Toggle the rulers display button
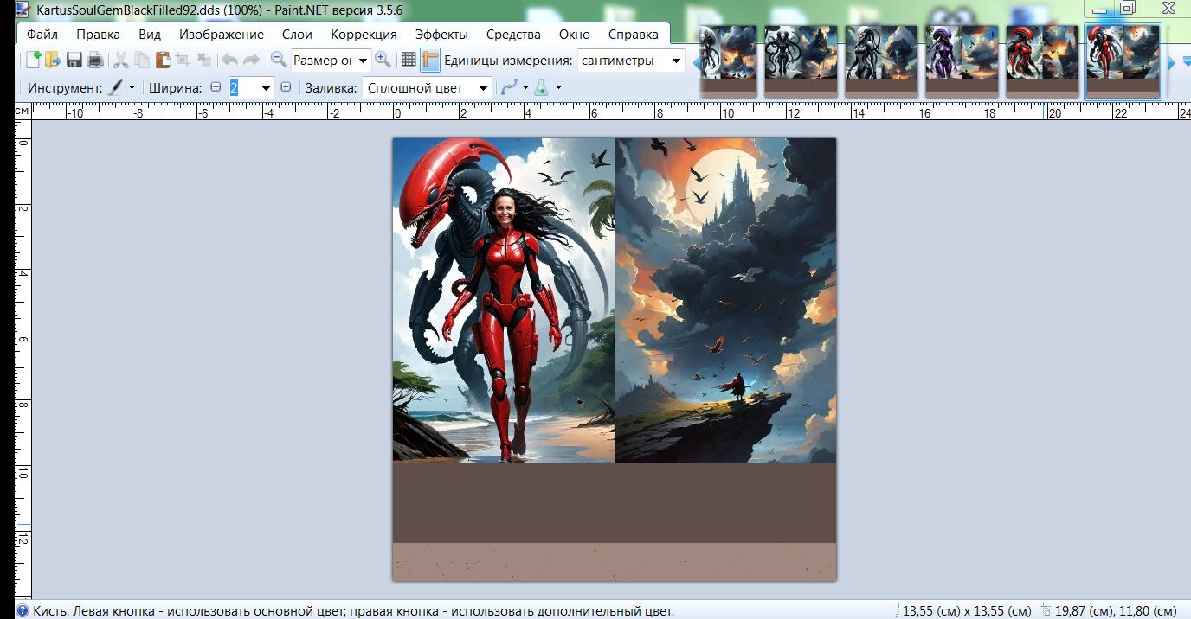This screenshot has width=1191, height=619. point(430,60)
